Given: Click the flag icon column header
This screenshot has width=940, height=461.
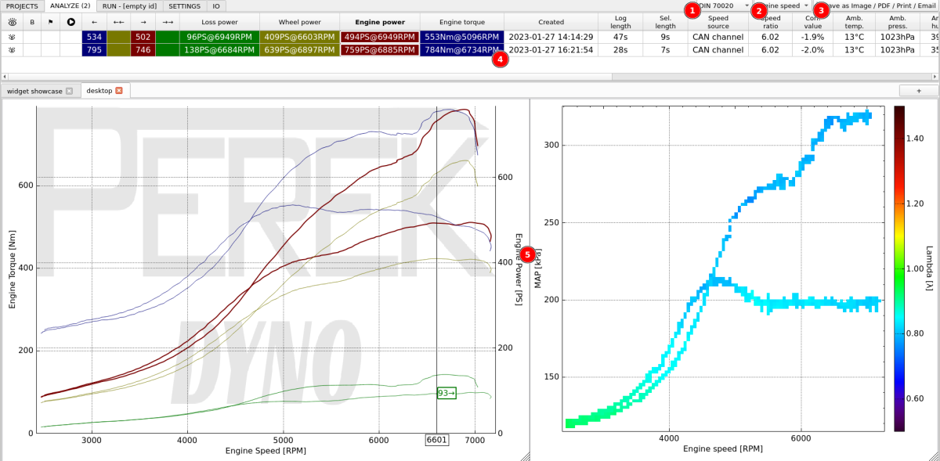Looking at the screenshot, I should (x=51, y=22).
